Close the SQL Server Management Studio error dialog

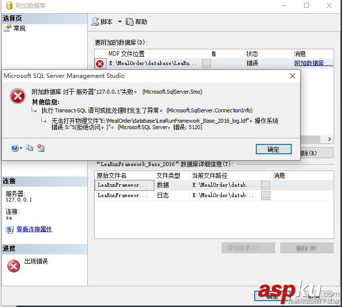click(293, 76)
